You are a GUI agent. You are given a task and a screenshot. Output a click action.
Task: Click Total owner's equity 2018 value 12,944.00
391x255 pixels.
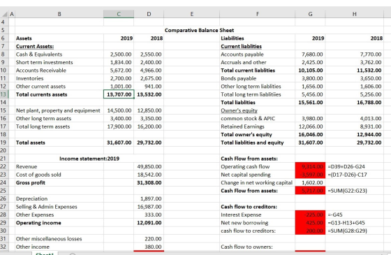pos(355,134)
